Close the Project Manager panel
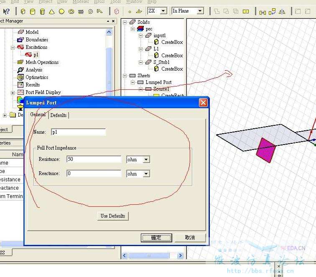This screenshot has height=277, width=316. pyautogui.click(x=113, y=21)
